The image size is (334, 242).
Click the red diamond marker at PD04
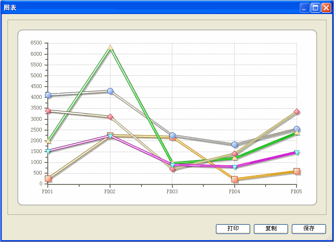tap(235, 154)
